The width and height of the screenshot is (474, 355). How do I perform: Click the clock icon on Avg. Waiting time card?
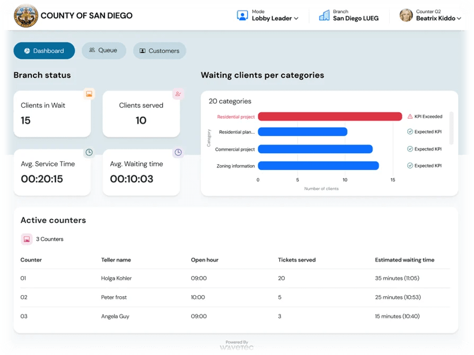coord(178,153)
